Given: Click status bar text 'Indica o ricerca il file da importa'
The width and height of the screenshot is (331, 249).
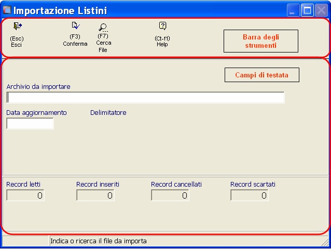Looking at the screenshot, I should click(x=99, y=241).
